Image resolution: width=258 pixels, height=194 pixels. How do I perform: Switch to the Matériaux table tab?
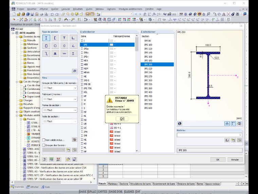[113, 183]
